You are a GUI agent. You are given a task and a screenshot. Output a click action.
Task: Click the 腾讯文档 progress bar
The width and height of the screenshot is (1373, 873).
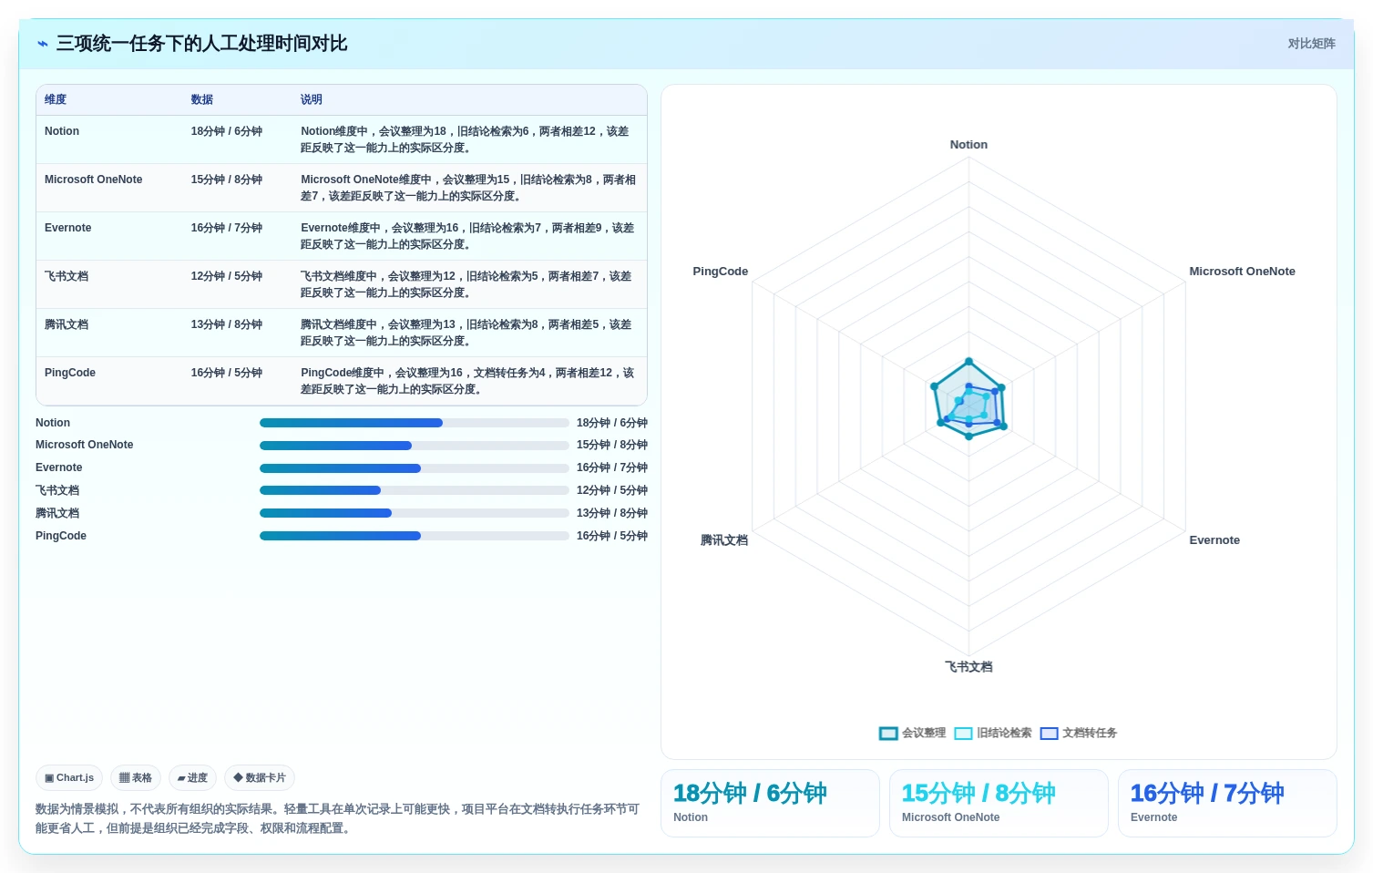pyautogui.click(x=415, y=513)
